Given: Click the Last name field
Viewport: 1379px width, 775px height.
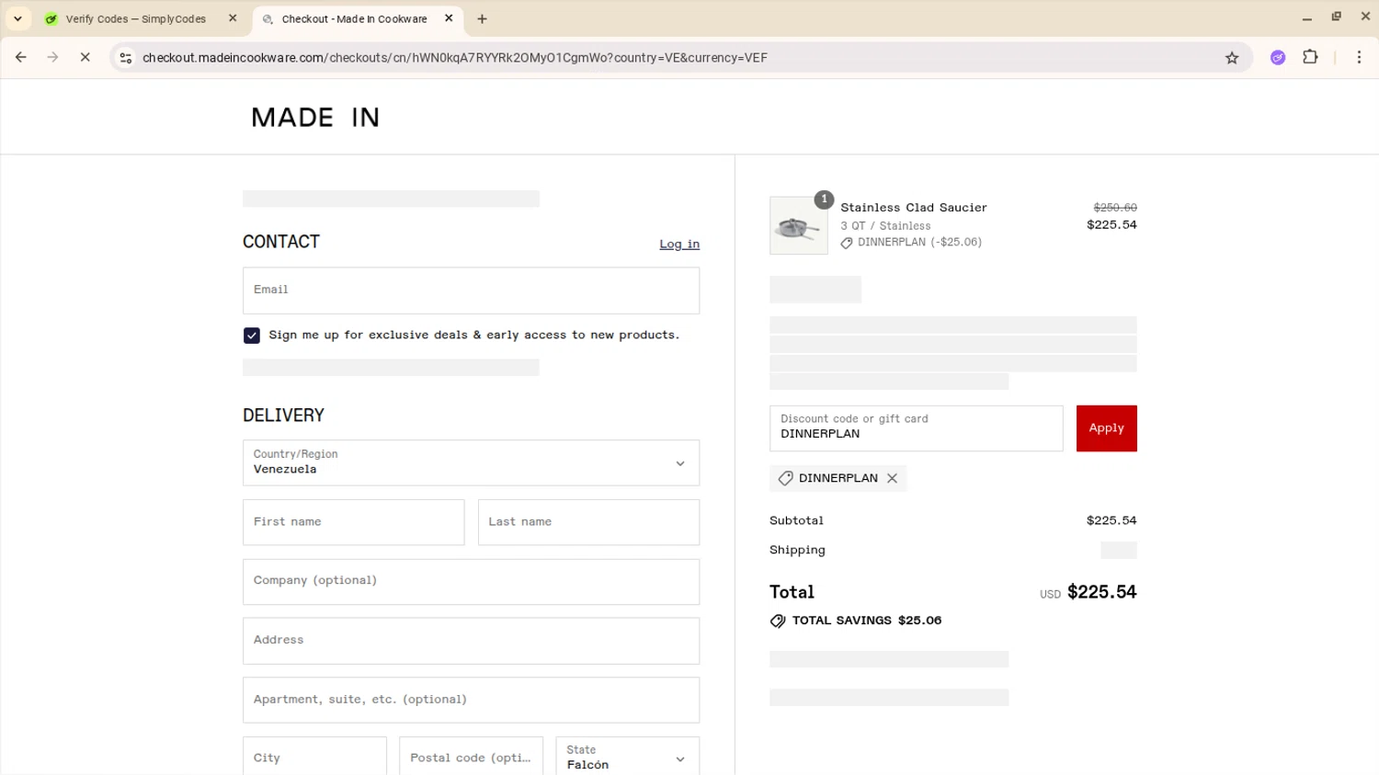Looking at the screenshot, I should (x=588, y=522).
